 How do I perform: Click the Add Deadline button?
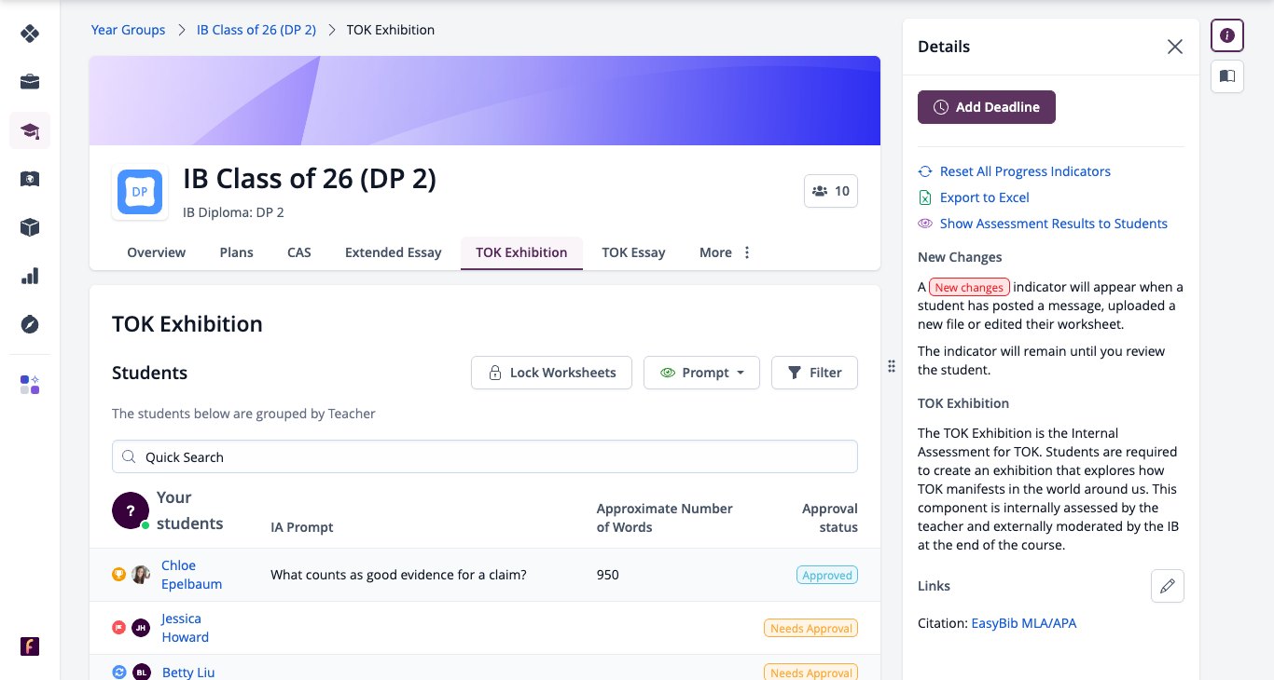tap(987, 107)
